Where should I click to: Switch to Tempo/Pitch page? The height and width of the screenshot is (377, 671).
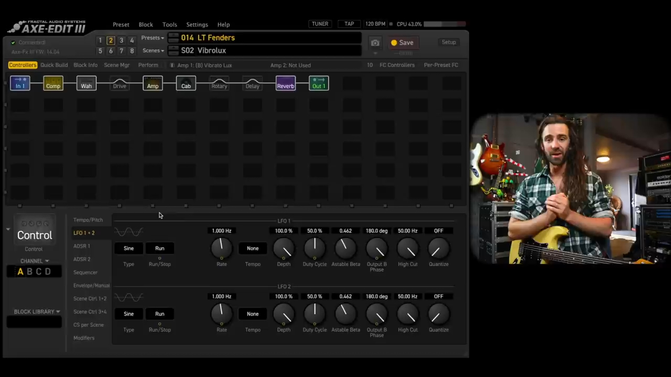click(x=88, y=220)
